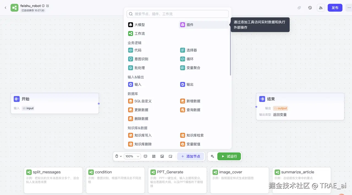Edit workflow name with the pencil icon
352x195 pixels.
48,6
